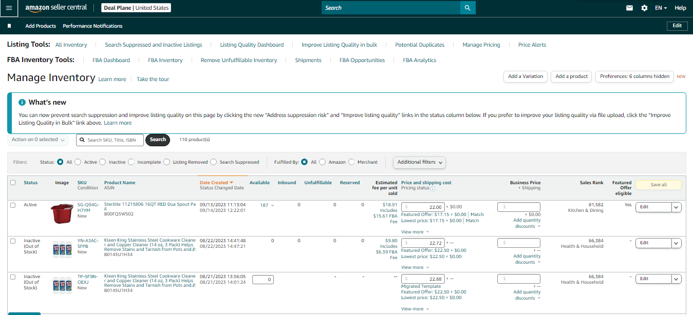Select the Search Suppressed radio filter
The height and width of the screenshot is (315, 693).
(214, 162)
